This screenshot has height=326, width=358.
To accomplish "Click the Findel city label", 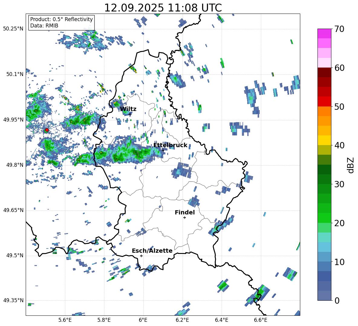I will (x=185, y=212).
